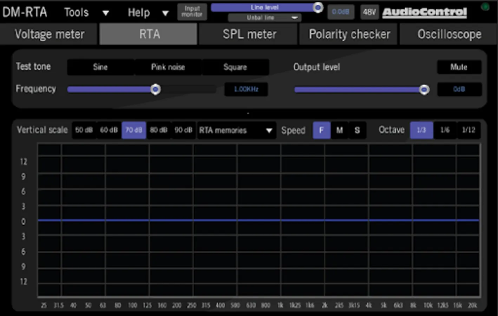Switch to the Voltage meter tab
The height and width of the screenshot is (316, 498).
(x=49, y=34)
